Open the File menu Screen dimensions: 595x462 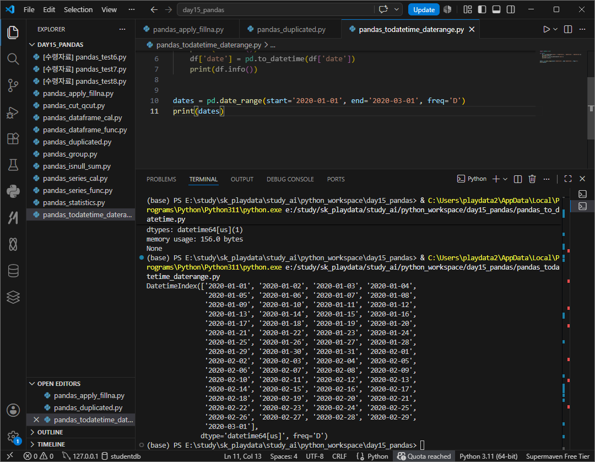point(29,9)
